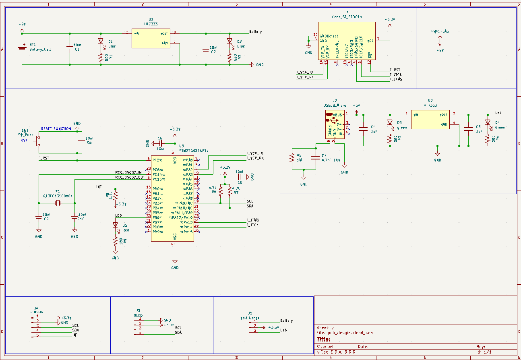Click the R9 100 resistor

point(115,242)
